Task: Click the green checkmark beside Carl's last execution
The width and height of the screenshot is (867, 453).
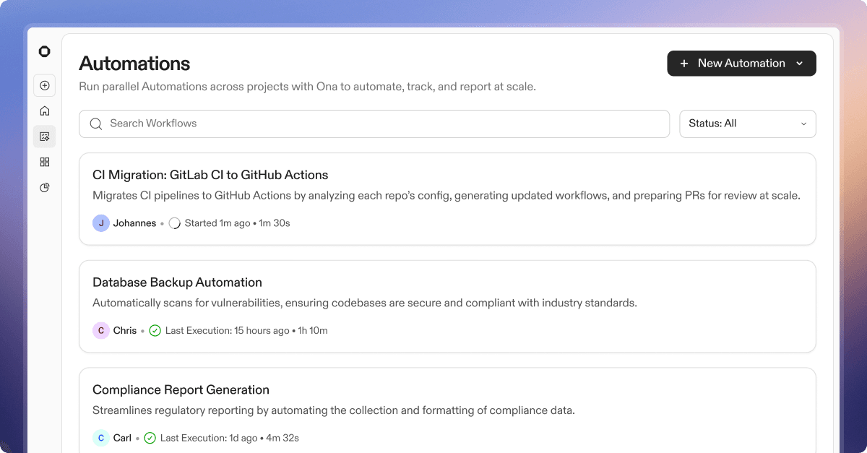Action: point(150,438)
